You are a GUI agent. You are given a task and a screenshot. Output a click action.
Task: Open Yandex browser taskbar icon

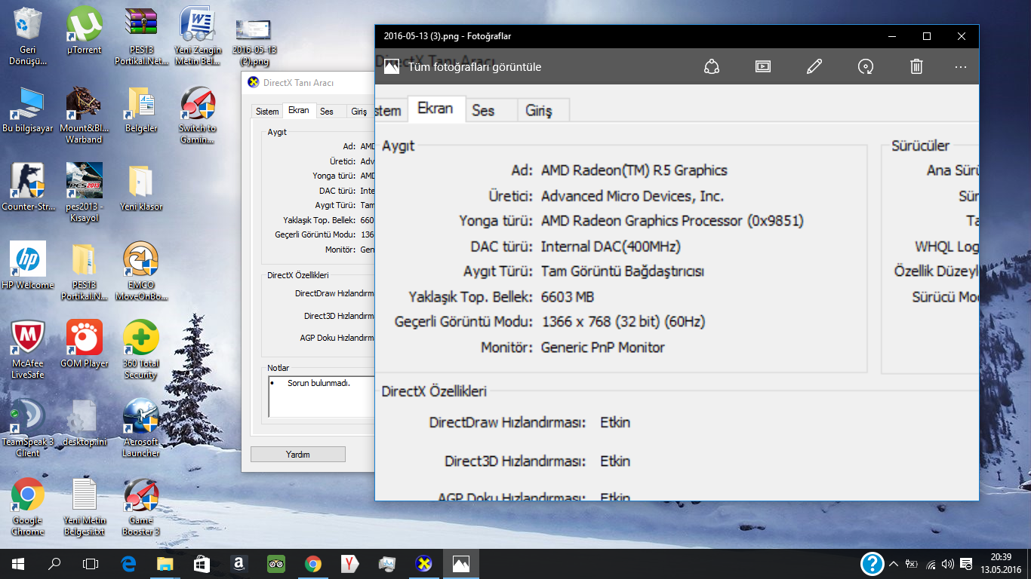coord(349,563)
